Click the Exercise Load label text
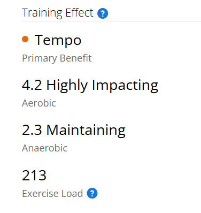201x213 pixels. coord(52,193)
